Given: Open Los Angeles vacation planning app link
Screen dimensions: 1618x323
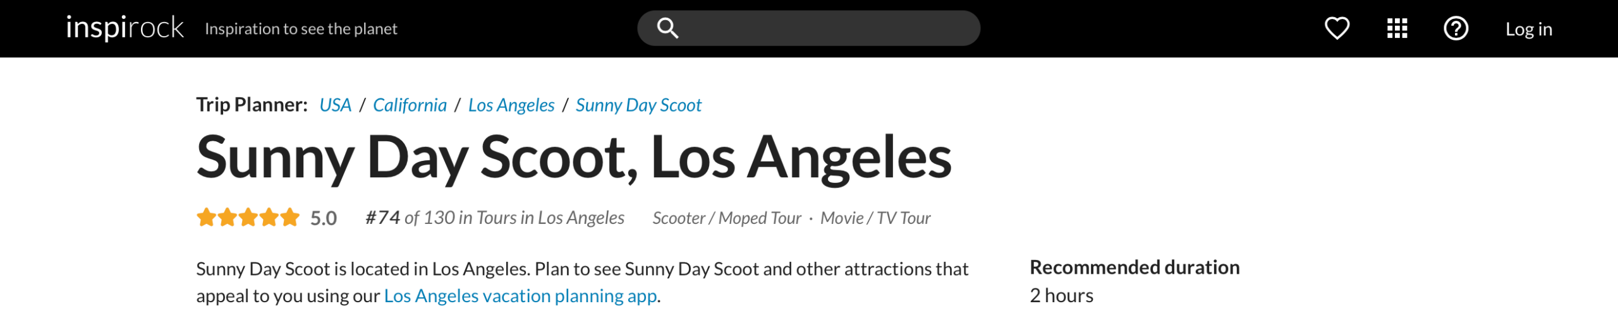Looking at the screenshot, I should (x=521, y=296).
